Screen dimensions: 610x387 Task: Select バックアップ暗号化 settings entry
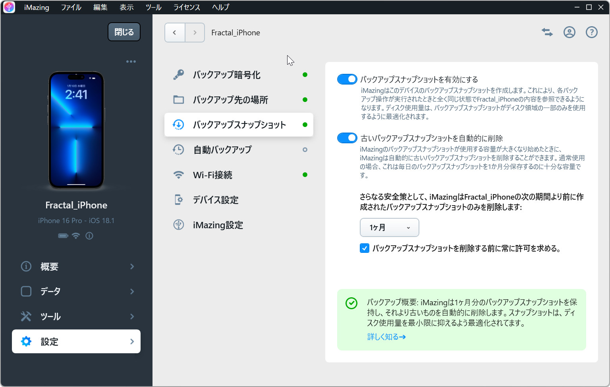point(239,75)
